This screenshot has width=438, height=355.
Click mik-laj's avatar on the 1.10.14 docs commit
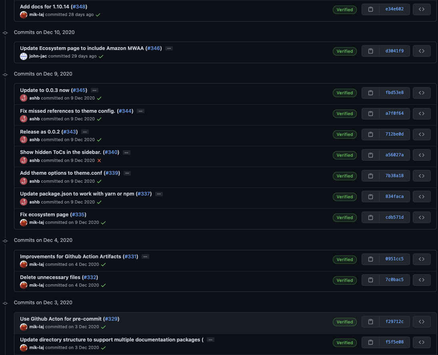click(24, 14)
